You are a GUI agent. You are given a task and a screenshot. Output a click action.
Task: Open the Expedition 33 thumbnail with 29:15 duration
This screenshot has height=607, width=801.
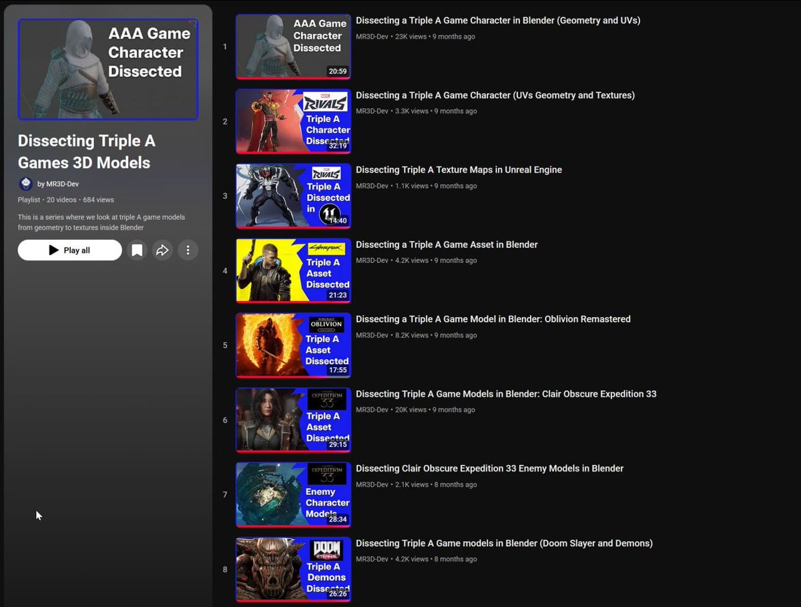[293, 420]
